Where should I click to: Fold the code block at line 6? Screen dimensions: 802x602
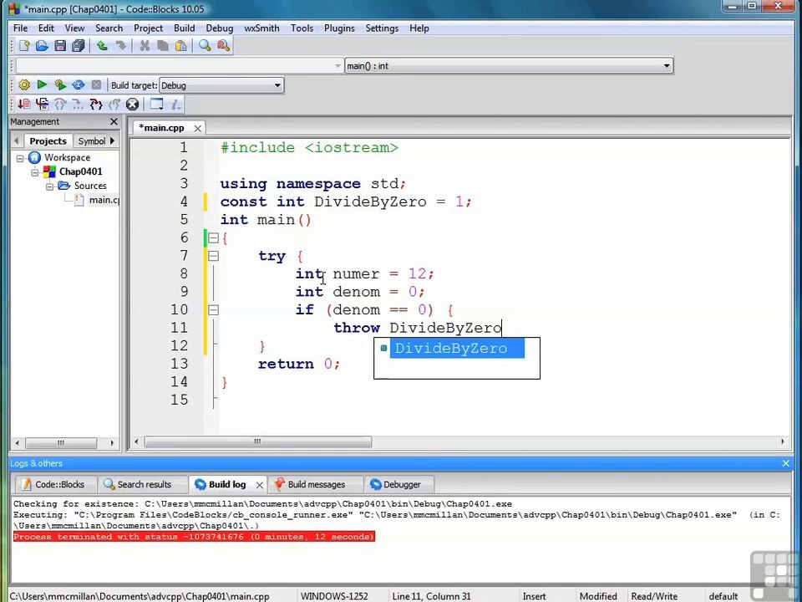[213, 238]
